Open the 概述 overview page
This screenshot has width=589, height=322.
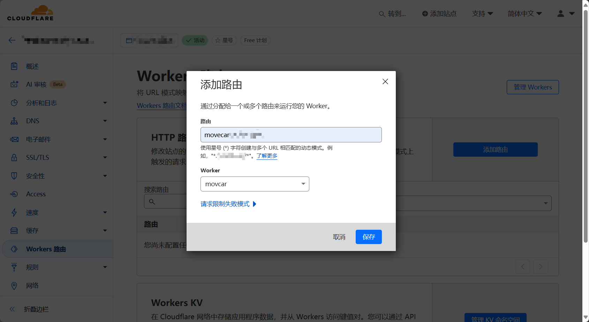pos(32,66)
